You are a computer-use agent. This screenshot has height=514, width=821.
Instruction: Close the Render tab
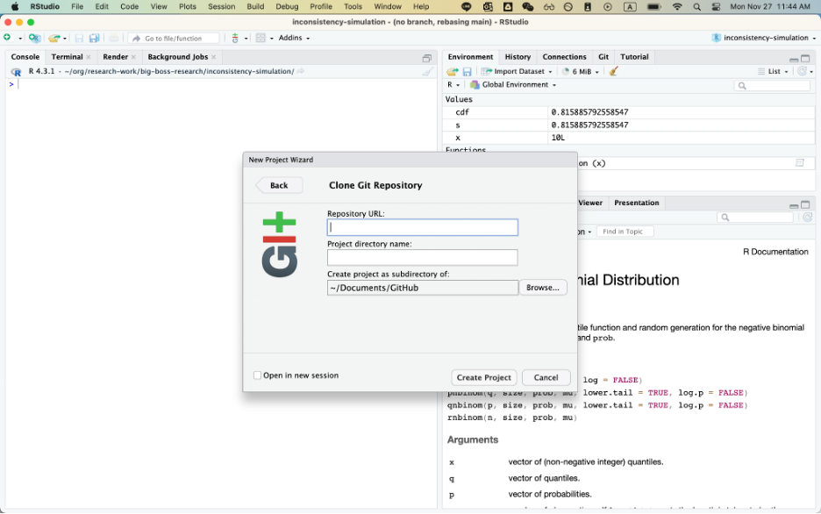pos(133,57)
